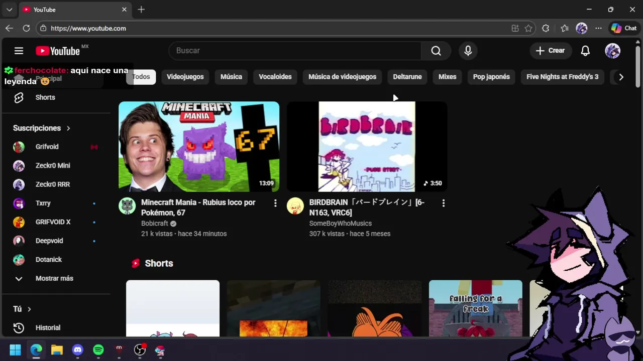Screen dimensions: 643x361
Task: Go back in the browser
Action: tap(9, 28)
